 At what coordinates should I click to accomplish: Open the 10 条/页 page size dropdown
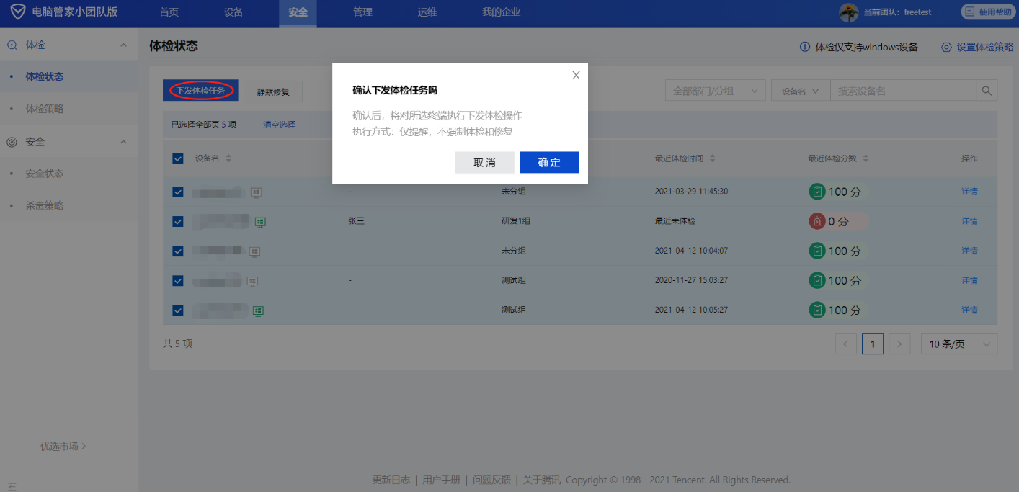(x=959, y=344)
